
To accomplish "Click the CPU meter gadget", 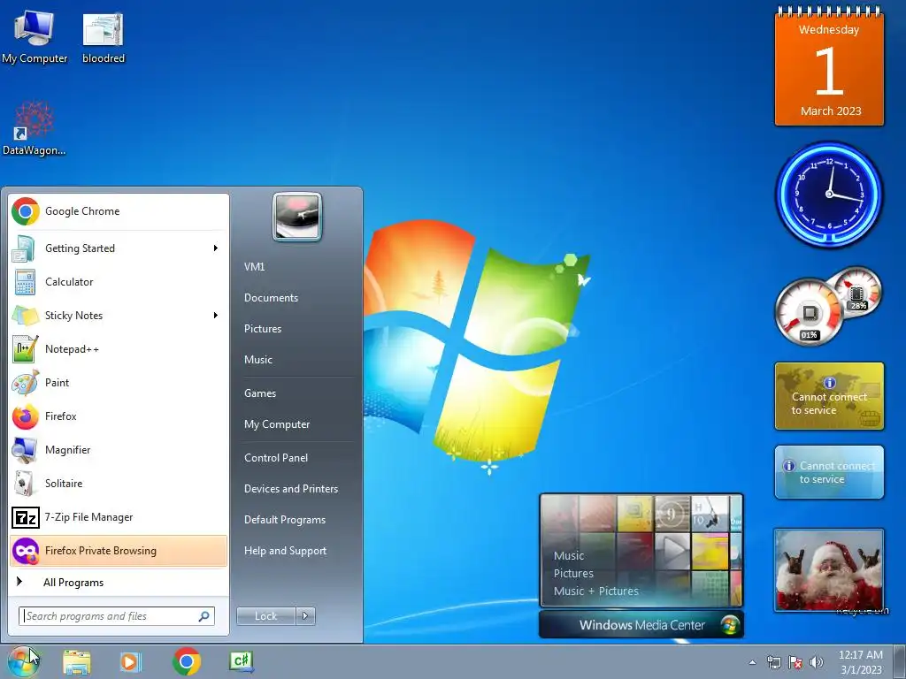I will click(x=810, y=312).
